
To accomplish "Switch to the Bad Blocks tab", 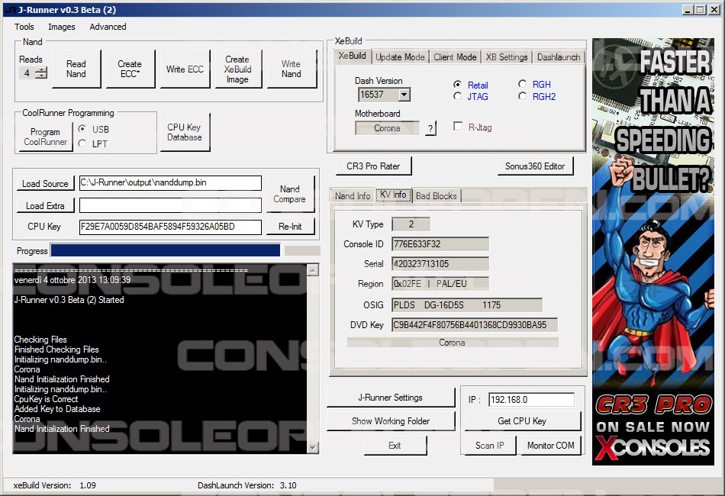I will click(436, 196).
